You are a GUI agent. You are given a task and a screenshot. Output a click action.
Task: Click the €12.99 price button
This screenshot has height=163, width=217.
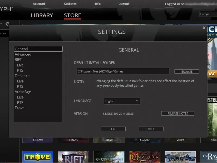[38, 140]
